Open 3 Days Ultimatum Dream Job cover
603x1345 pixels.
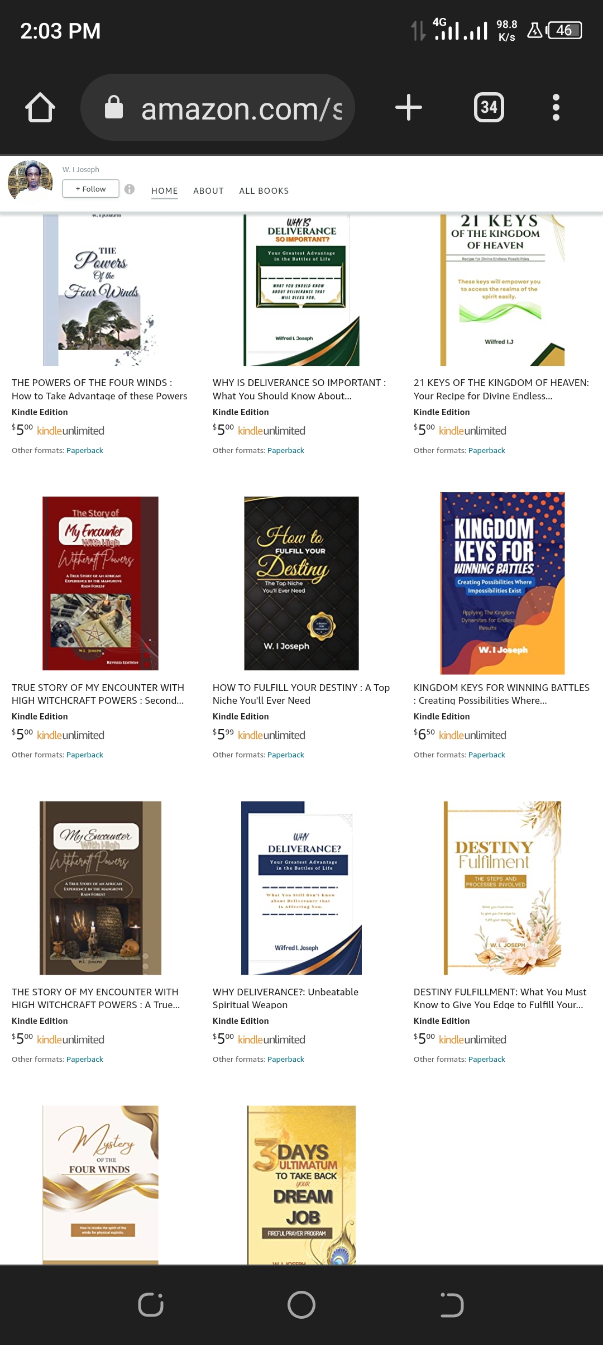(301, 1185)
